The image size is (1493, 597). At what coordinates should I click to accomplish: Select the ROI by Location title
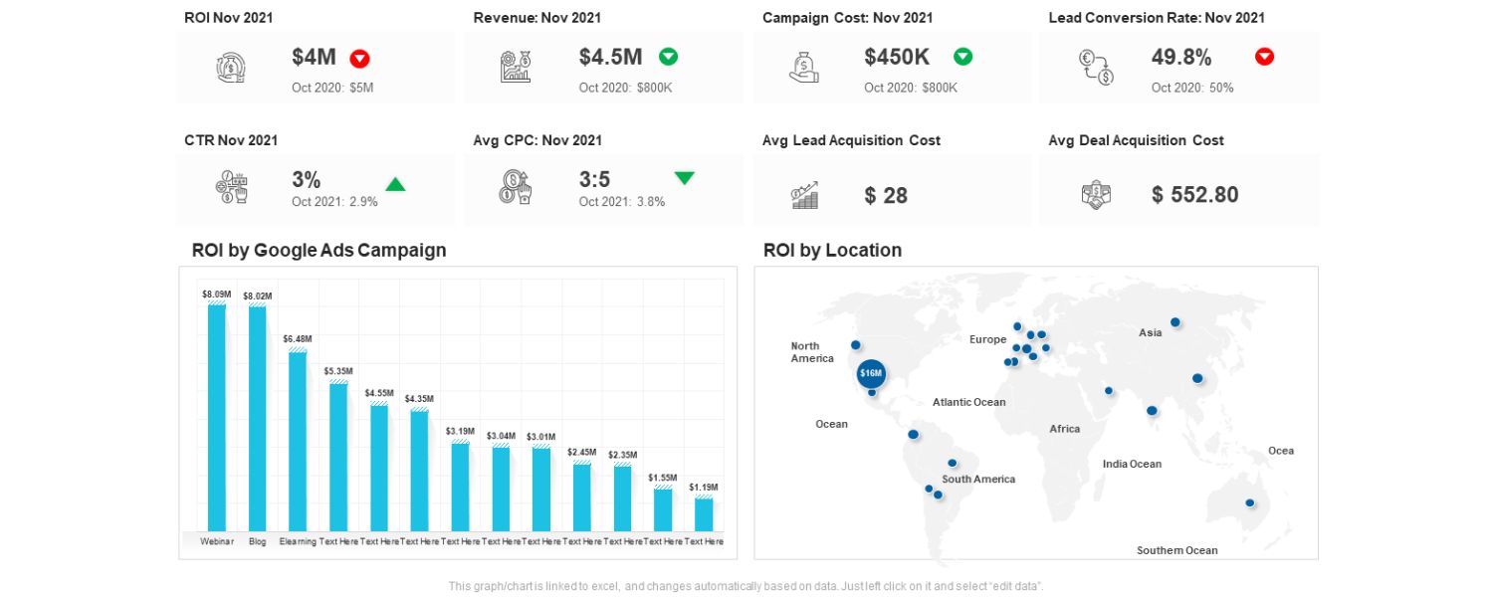coord(832,250)
